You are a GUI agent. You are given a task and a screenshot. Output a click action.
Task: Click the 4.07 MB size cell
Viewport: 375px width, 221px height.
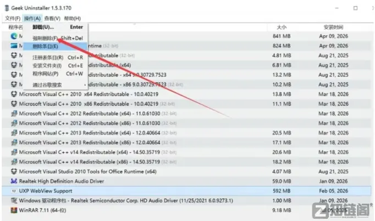point(282,172)
